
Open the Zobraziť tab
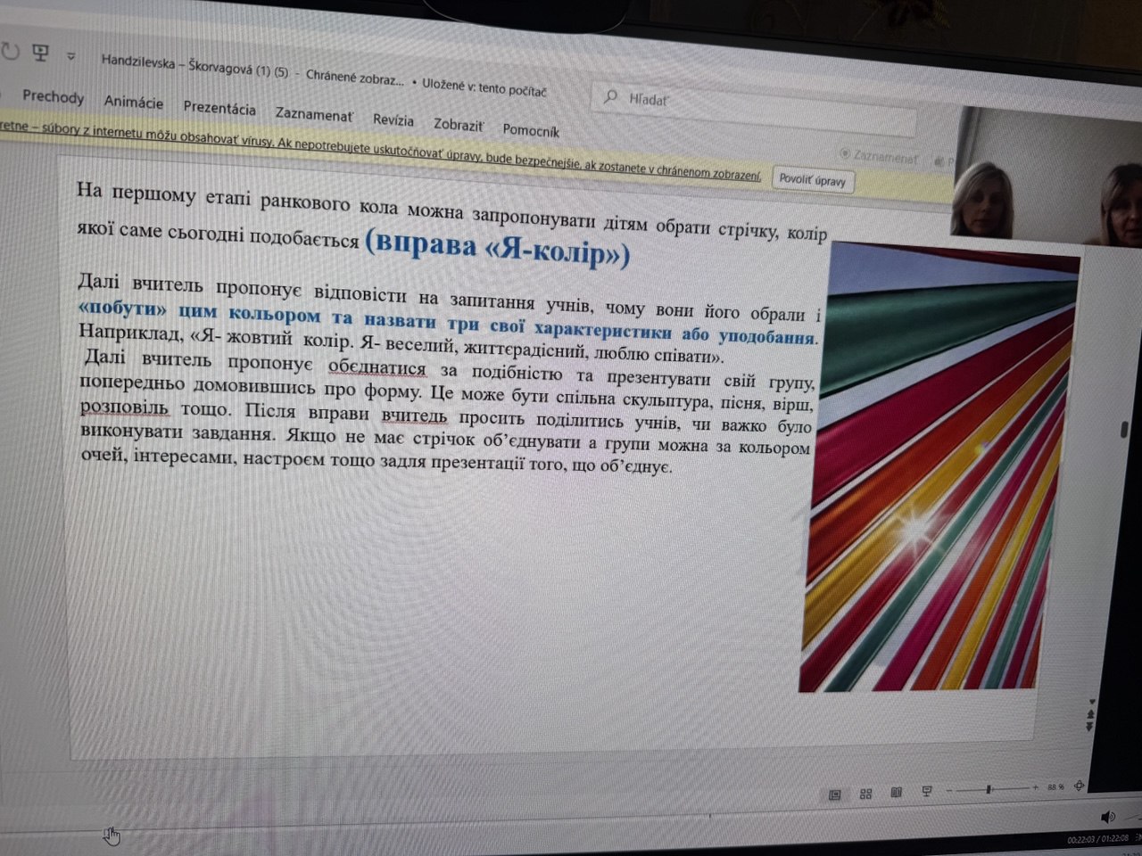tap(458, 125)
